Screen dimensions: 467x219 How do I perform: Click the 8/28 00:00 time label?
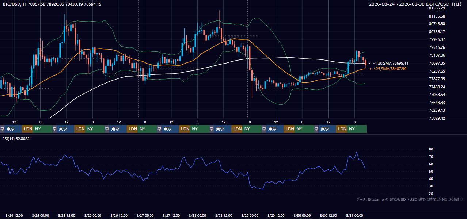(x=198, y=216)
